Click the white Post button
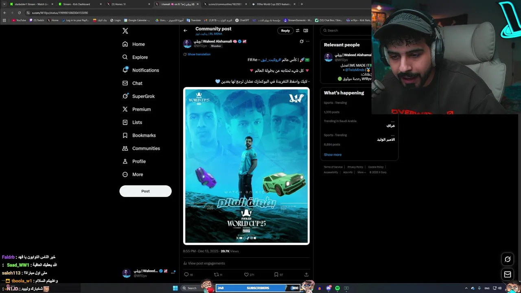521x293 pixels. pyautogui.click(x=145, y=191)
